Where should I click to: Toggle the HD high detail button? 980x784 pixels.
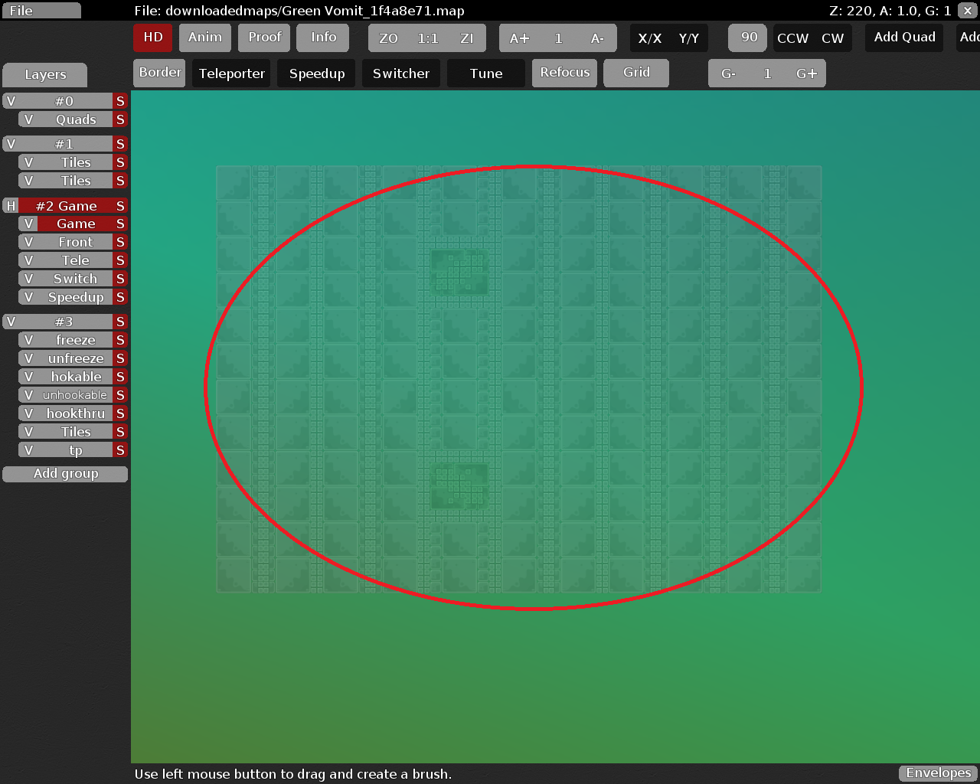click(x=153, y=38)
